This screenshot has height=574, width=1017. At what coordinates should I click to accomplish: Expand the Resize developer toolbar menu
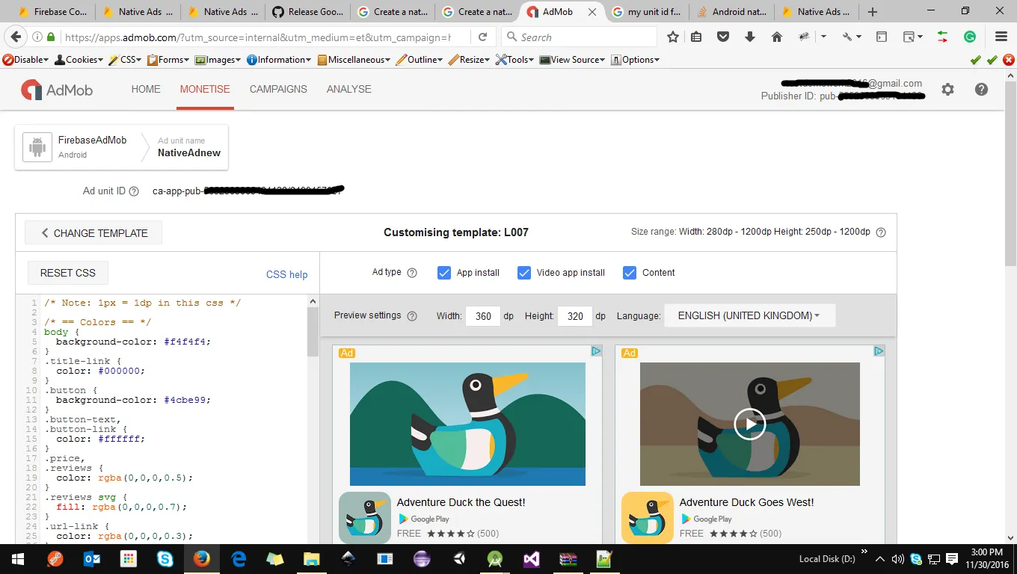point(470,60)
